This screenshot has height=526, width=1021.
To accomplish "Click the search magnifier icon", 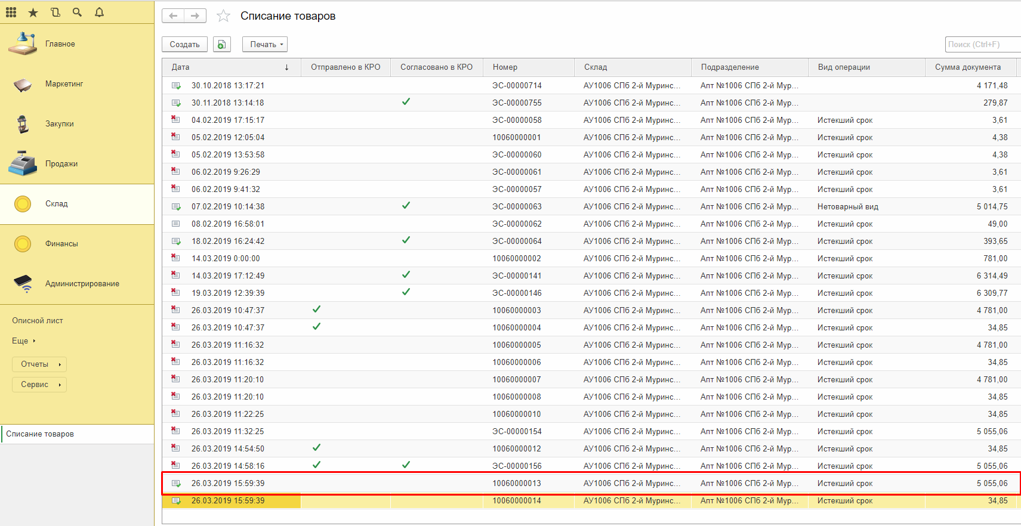I will pos(77,12).
